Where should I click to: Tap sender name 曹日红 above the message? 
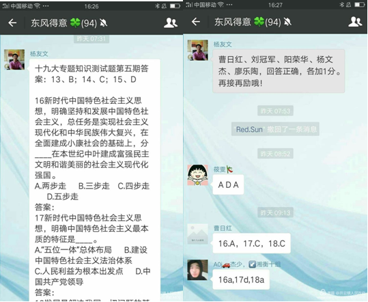pos(223,228)
